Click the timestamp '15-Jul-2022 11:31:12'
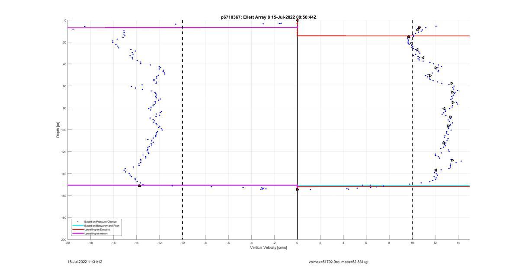This screenshot has height=269, width=519. 85,262
